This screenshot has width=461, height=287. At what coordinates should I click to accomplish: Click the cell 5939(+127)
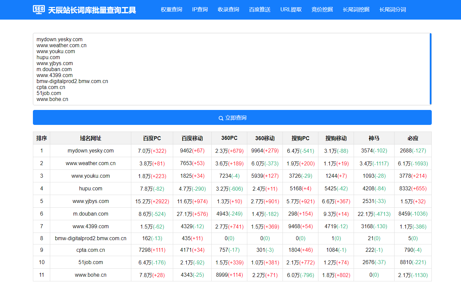265,176
